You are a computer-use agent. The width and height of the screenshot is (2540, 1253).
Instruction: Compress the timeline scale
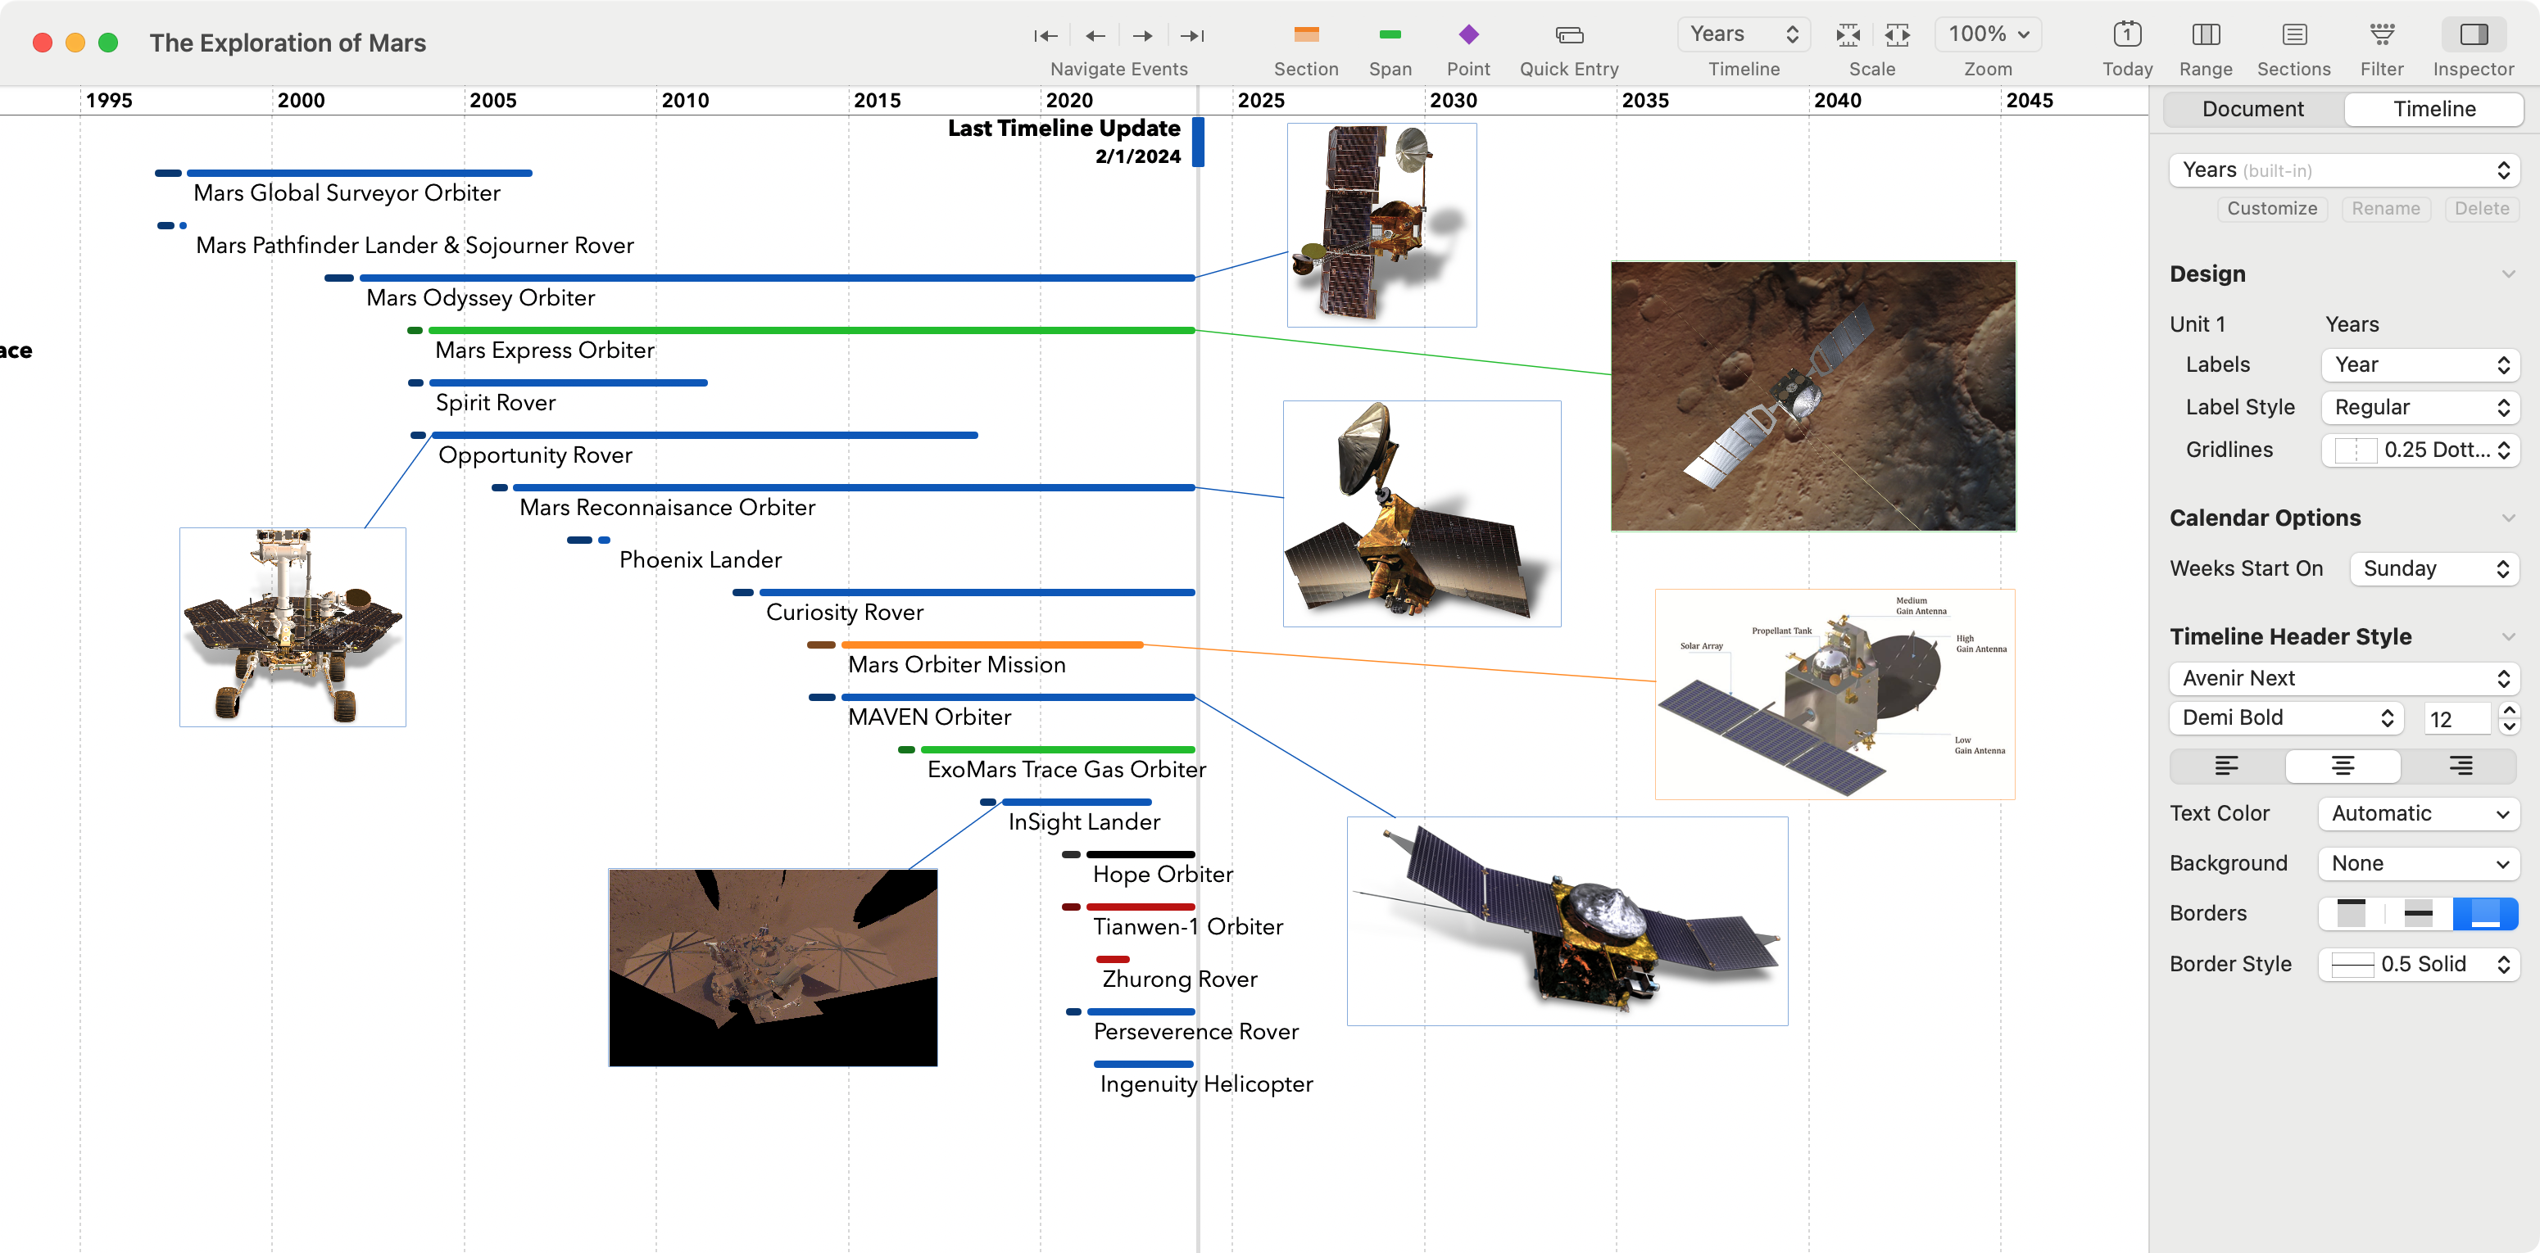(x=1848, y=35)
